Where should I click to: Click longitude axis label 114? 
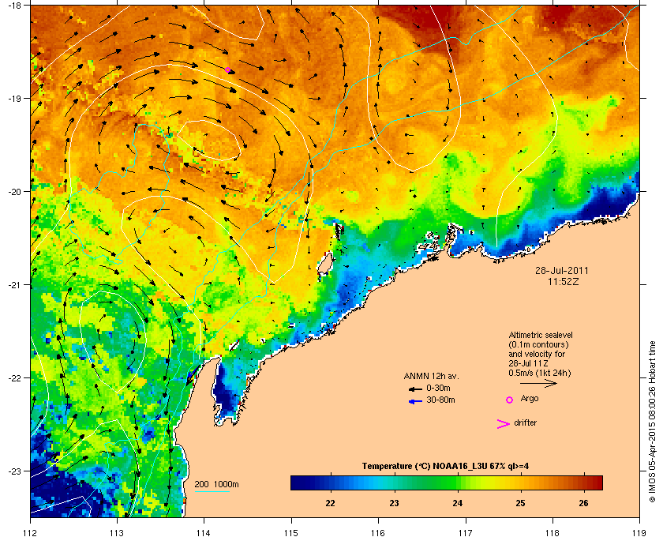[x=204, y=533]
